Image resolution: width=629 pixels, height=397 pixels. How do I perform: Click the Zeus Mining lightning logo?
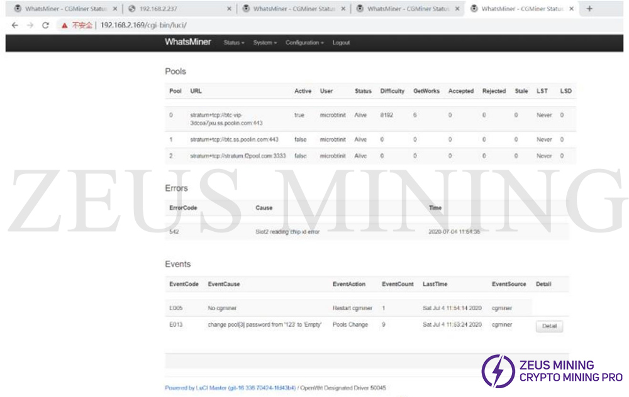click(498, 371)
